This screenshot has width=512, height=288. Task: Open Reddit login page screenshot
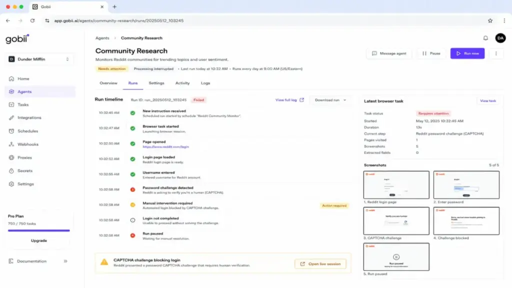pyautogui.click(x=396, y=185)
